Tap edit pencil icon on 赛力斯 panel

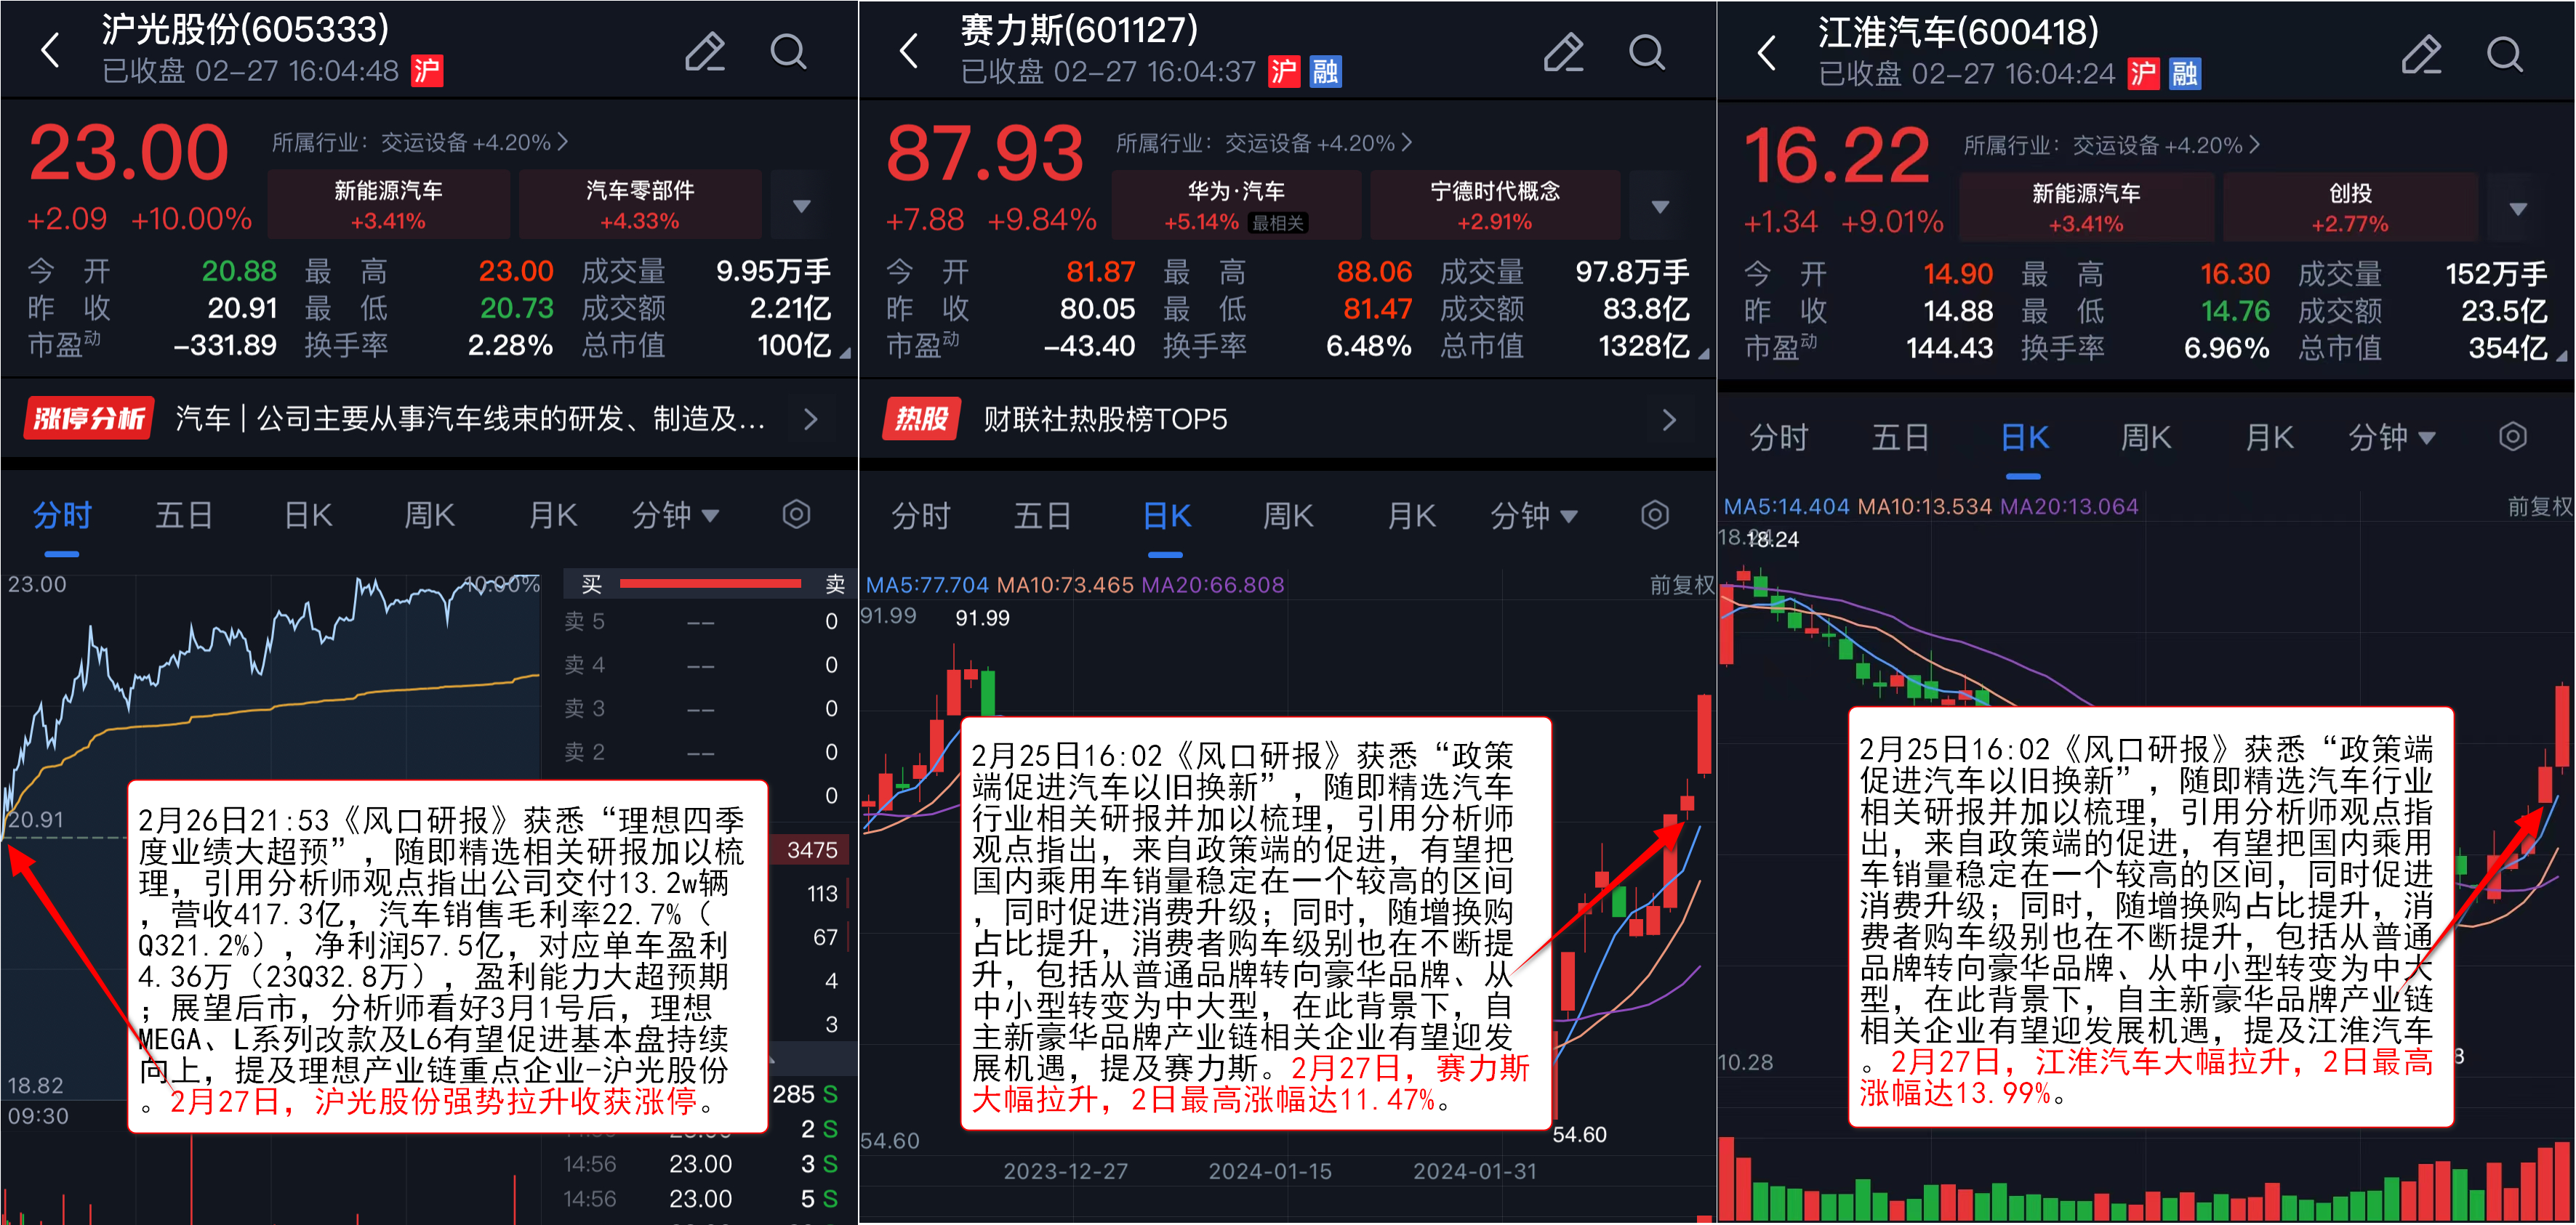1564,52
